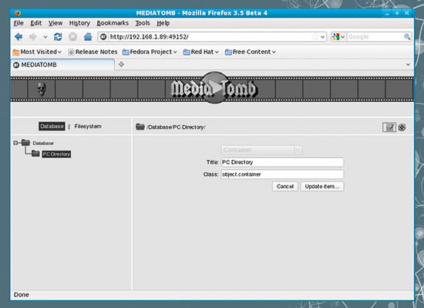Screen dimensions: 424x308
Task: Click the search magnifier icon
Action: coord(407,37)
